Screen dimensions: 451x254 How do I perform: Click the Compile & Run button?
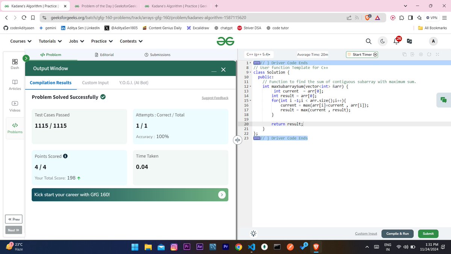pyautogui.click(x=397, y=234)
